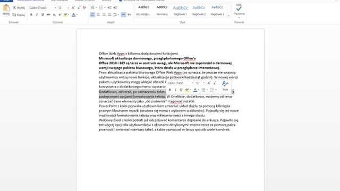Click ribbon bullet list icon
Image resolution: width=340 pixels, height=191 pixels.
(92, 8)
